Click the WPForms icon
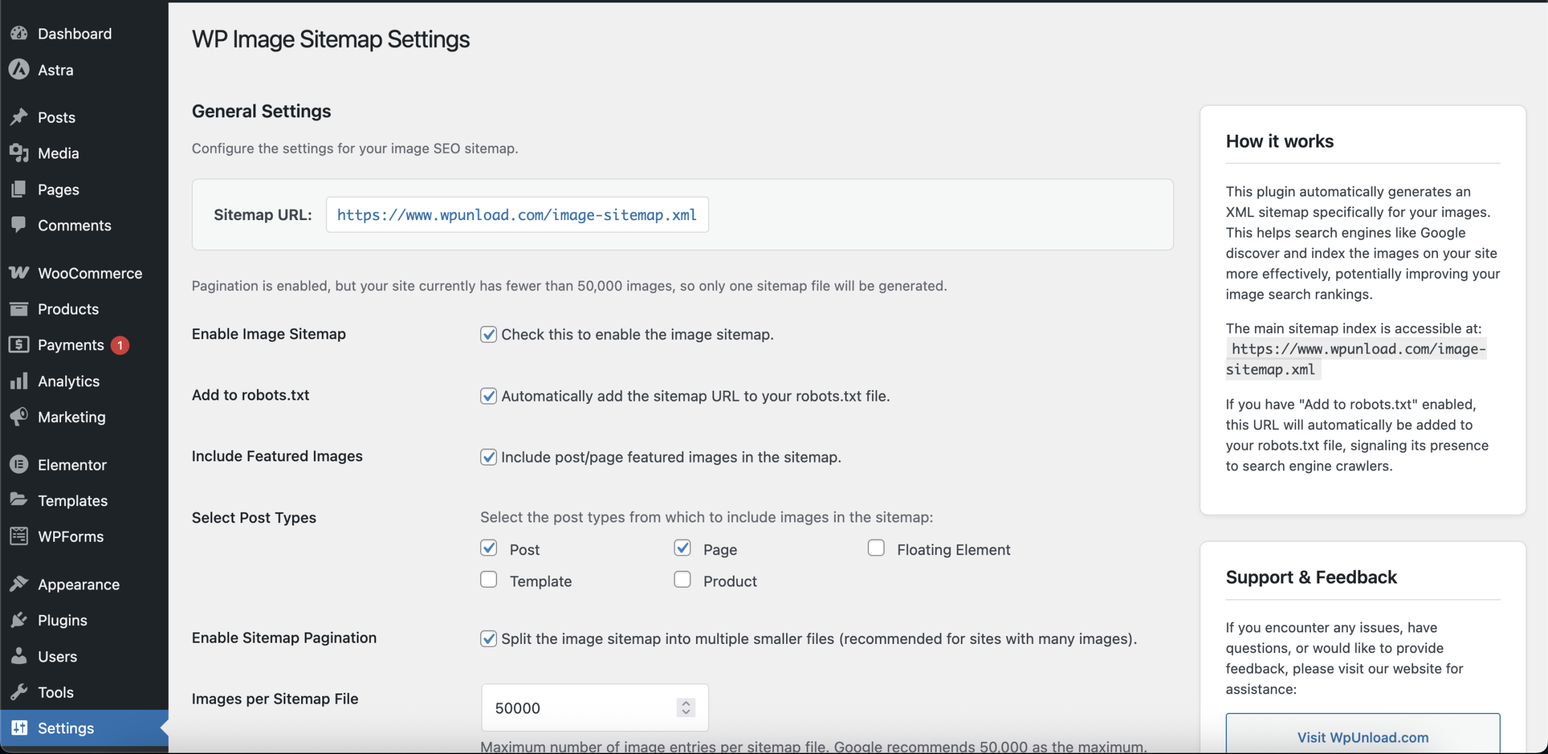The image size is (1548, 754). 19,536
